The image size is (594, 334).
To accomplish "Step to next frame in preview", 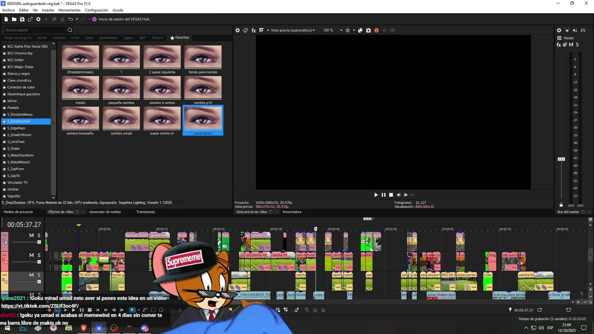I will click(406, 195).
